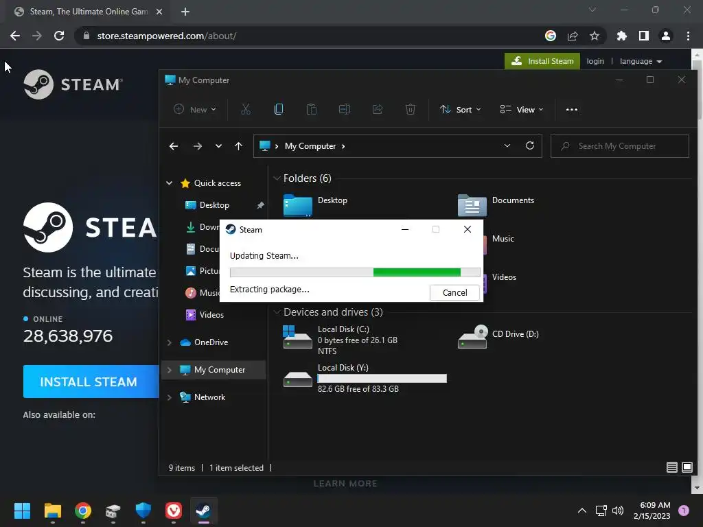703x527 pixels.
Task: Open Windows Security shield in taskbar
Action: (x=143, y=511)
